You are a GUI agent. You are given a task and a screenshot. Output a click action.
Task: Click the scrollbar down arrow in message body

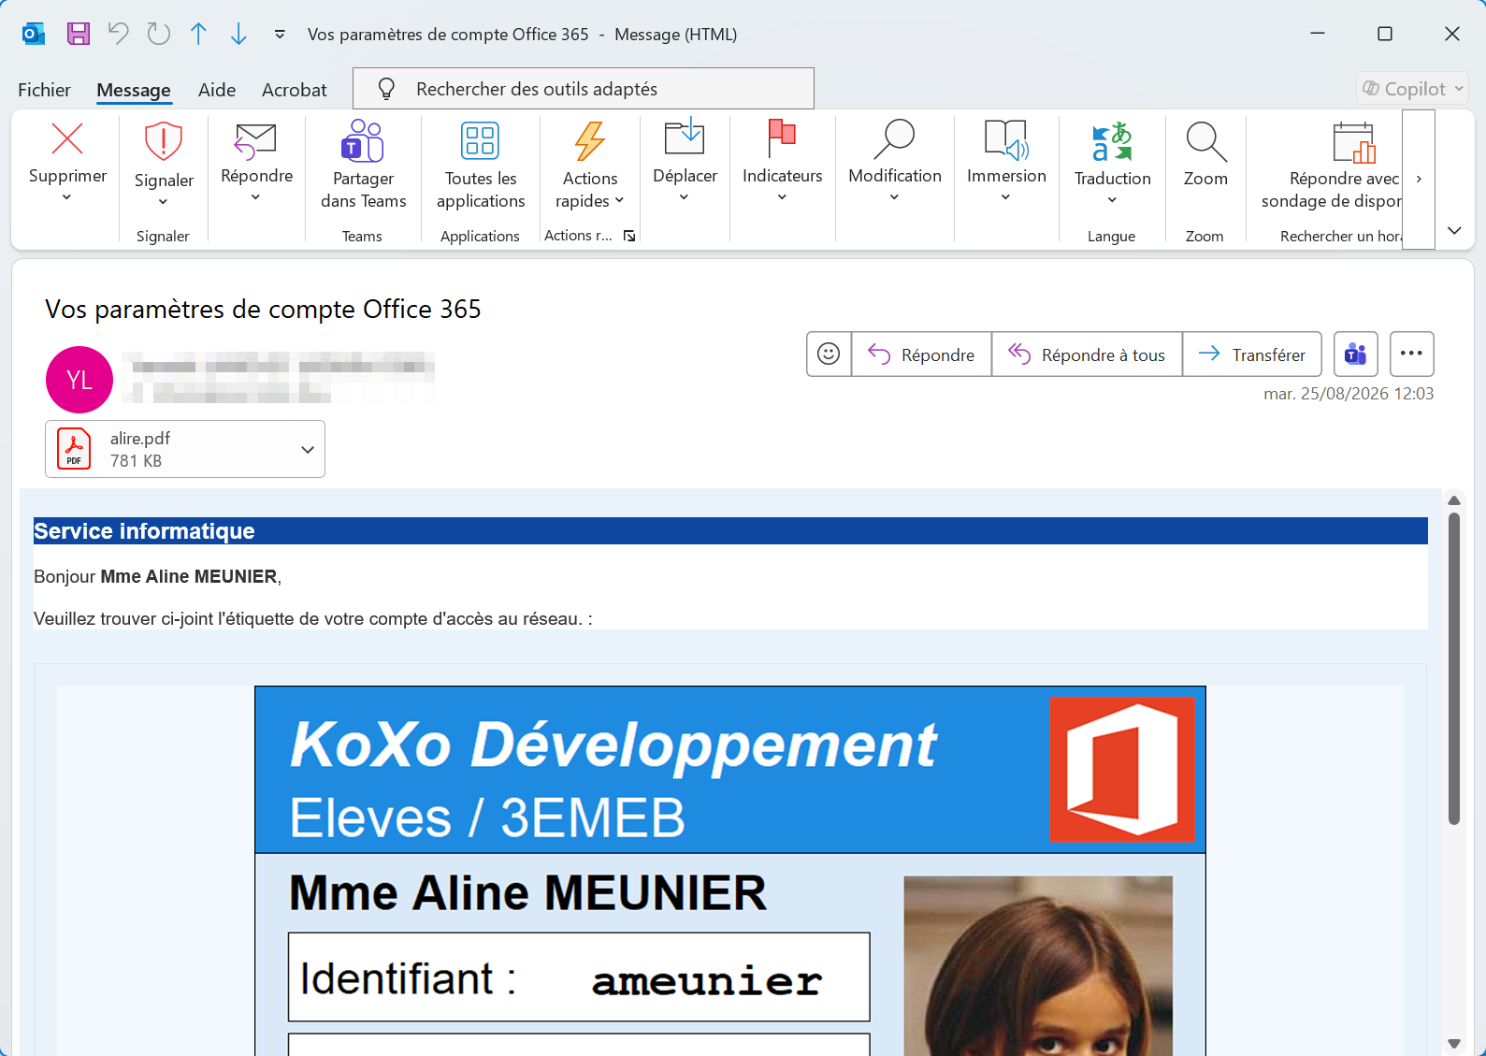(x=1453, y=1043)
